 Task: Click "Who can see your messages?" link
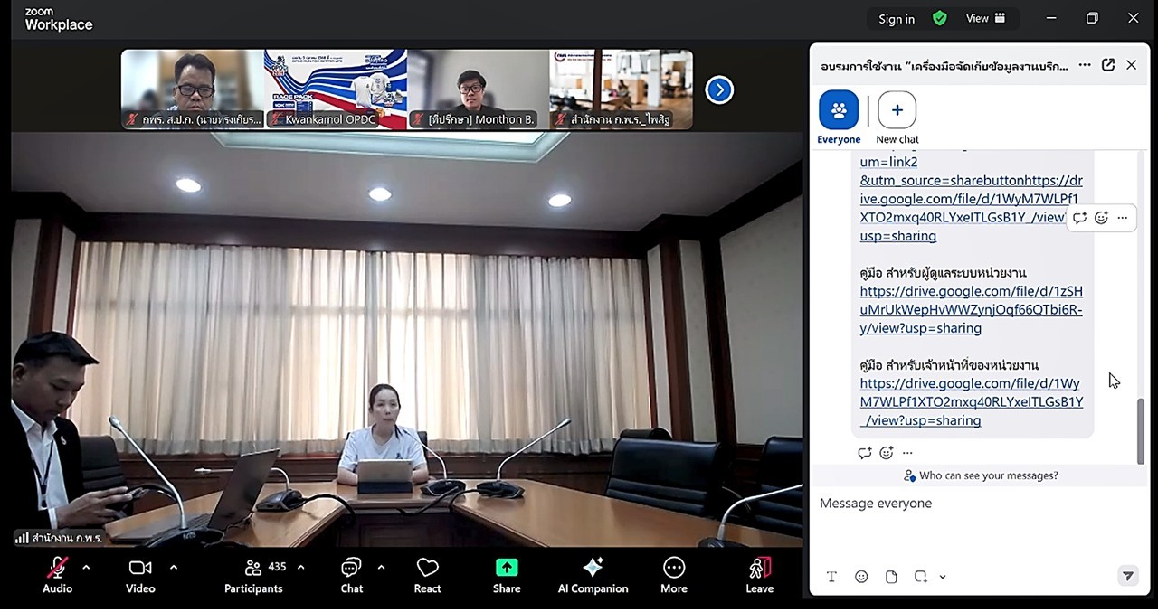tap(981, 475)
